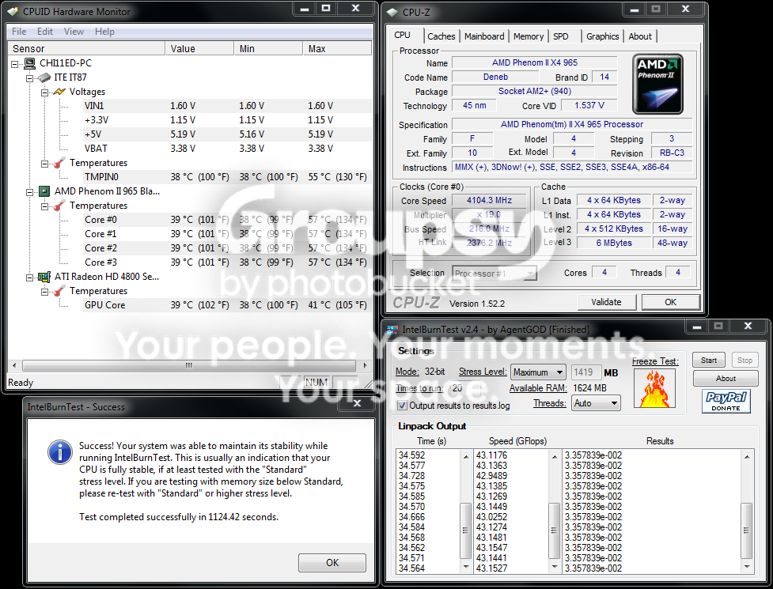Switch to the About tab in CPU-Z
Screen dimensions: 773x589
click(x=640, y=36)
